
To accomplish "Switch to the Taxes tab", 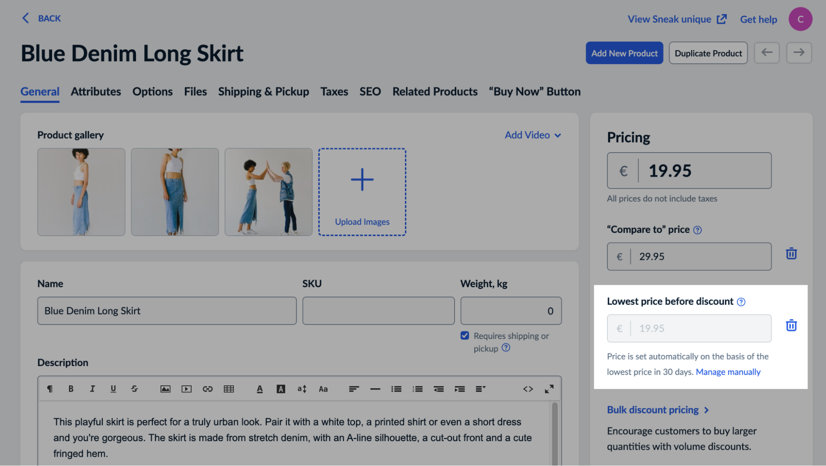I will click(334, 91).
